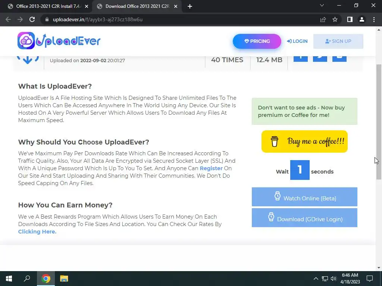The image size is (382, 286).
Task: View site info via padlock icon
Action: pyautogui.click(x=47, y=19)
